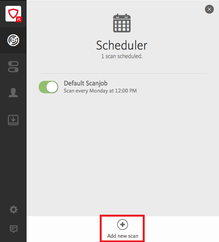Screen dimensions: 219x242
Task: Disable the Default Scanjob toggle
Action: [48, 87]
